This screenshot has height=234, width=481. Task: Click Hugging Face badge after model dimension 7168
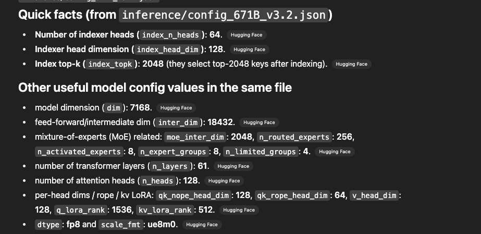[176, 108]
